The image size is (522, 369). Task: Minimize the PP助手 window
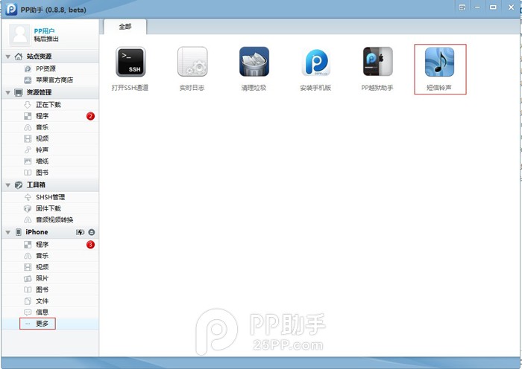point(477,7)
